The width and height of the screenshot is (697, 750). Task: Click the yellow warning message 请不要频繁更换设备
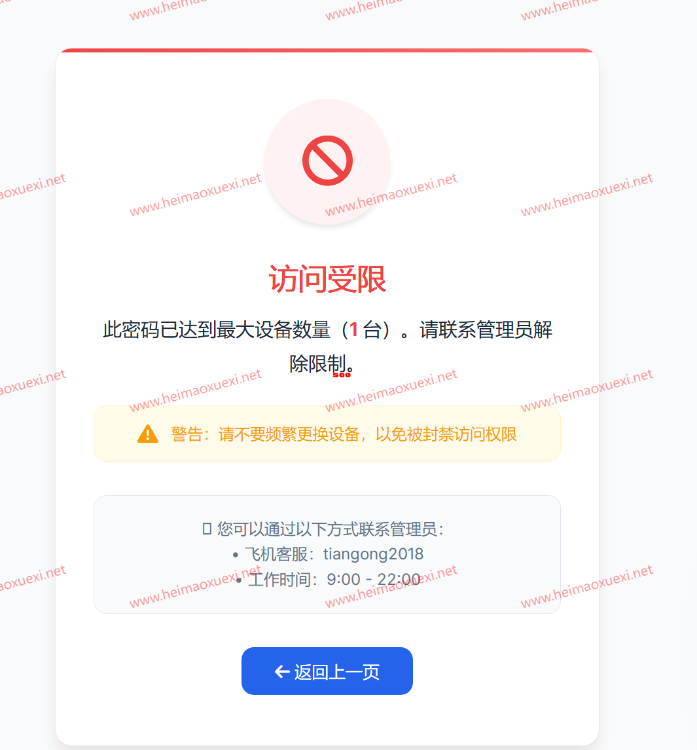point(289,434)
